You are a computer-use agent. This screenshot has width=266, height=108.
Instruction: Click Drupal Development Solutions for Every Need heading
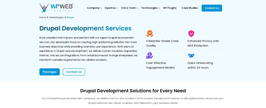(133, 91)
